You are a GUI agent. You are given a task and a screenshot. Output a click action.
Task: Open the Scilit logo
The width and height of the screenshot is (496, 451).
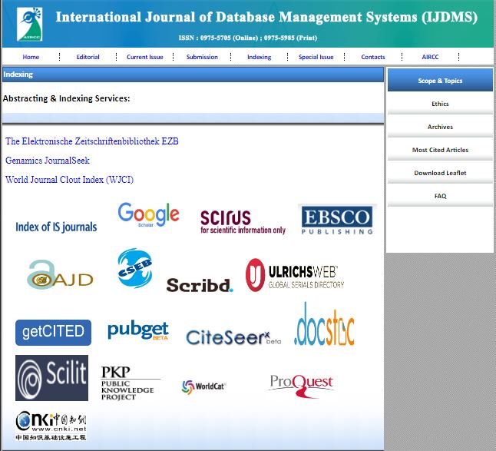[52, 378]
